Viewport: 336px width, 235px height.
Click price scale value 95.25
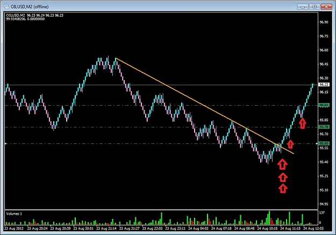tap(324, 176)
